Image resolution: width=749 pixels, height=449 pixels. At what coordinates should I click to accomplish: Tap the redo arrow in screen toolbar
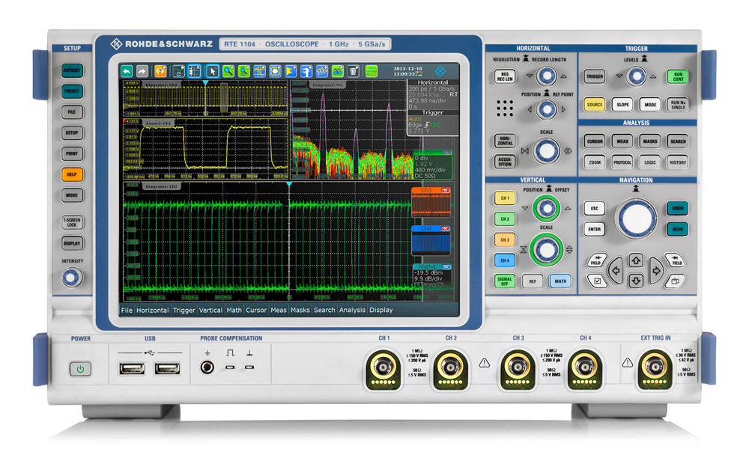click(x=142, y=72)
